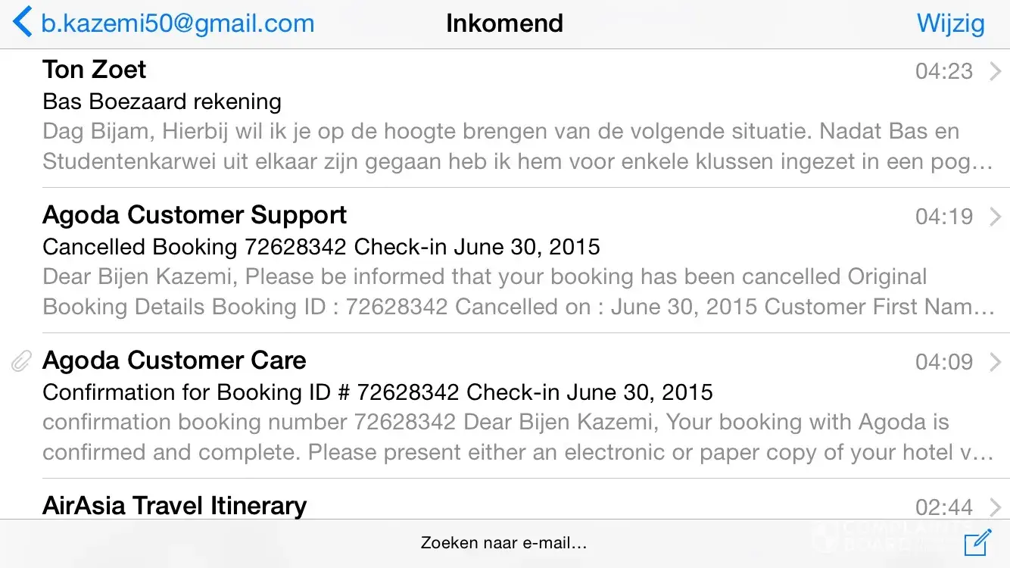Viewport: 1010px width, 568px height.
Task: Tap chevron beside AirAsia Travel Itinerary email
Action: pyautogui.click(x=996, y=507)
